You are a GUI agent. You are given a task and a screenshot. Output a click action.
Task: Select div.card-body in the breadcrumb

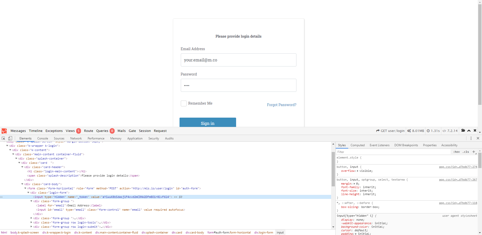point(195,232)
